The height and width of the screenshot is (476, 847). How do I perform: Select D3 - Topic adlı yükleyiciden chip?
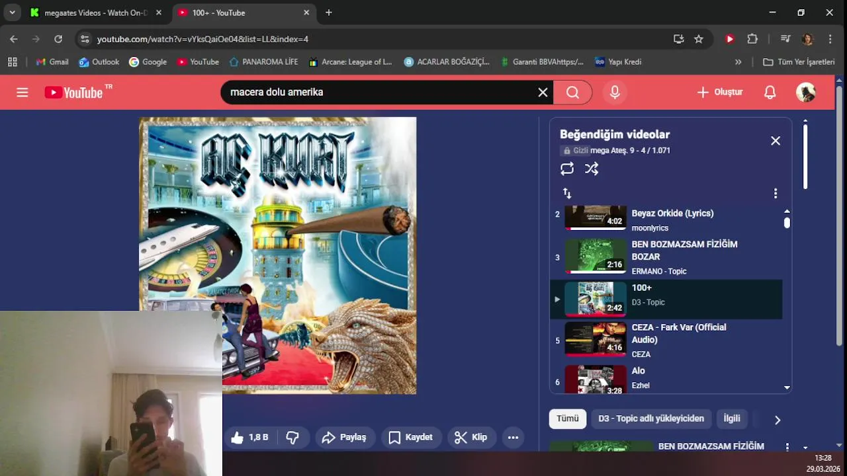click(x=651, y=418)
